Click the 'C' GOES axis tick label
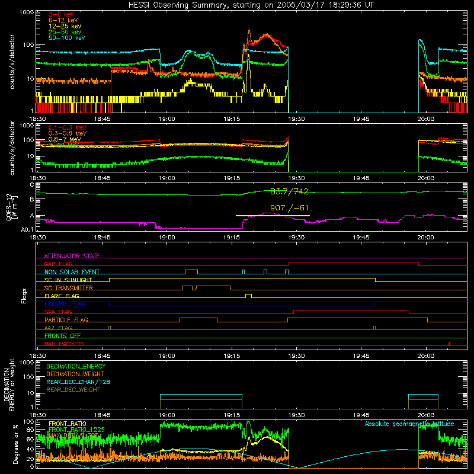The width and height of the screenshot is (474, 474). pos(32,185)
